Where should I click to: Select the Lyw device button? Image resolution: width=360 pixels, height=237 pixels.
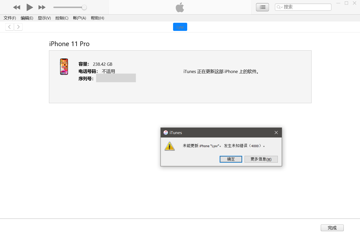(180, 27)
